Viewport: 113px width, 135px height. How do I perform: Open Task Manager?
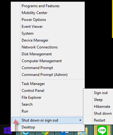[x=33, y=84]
